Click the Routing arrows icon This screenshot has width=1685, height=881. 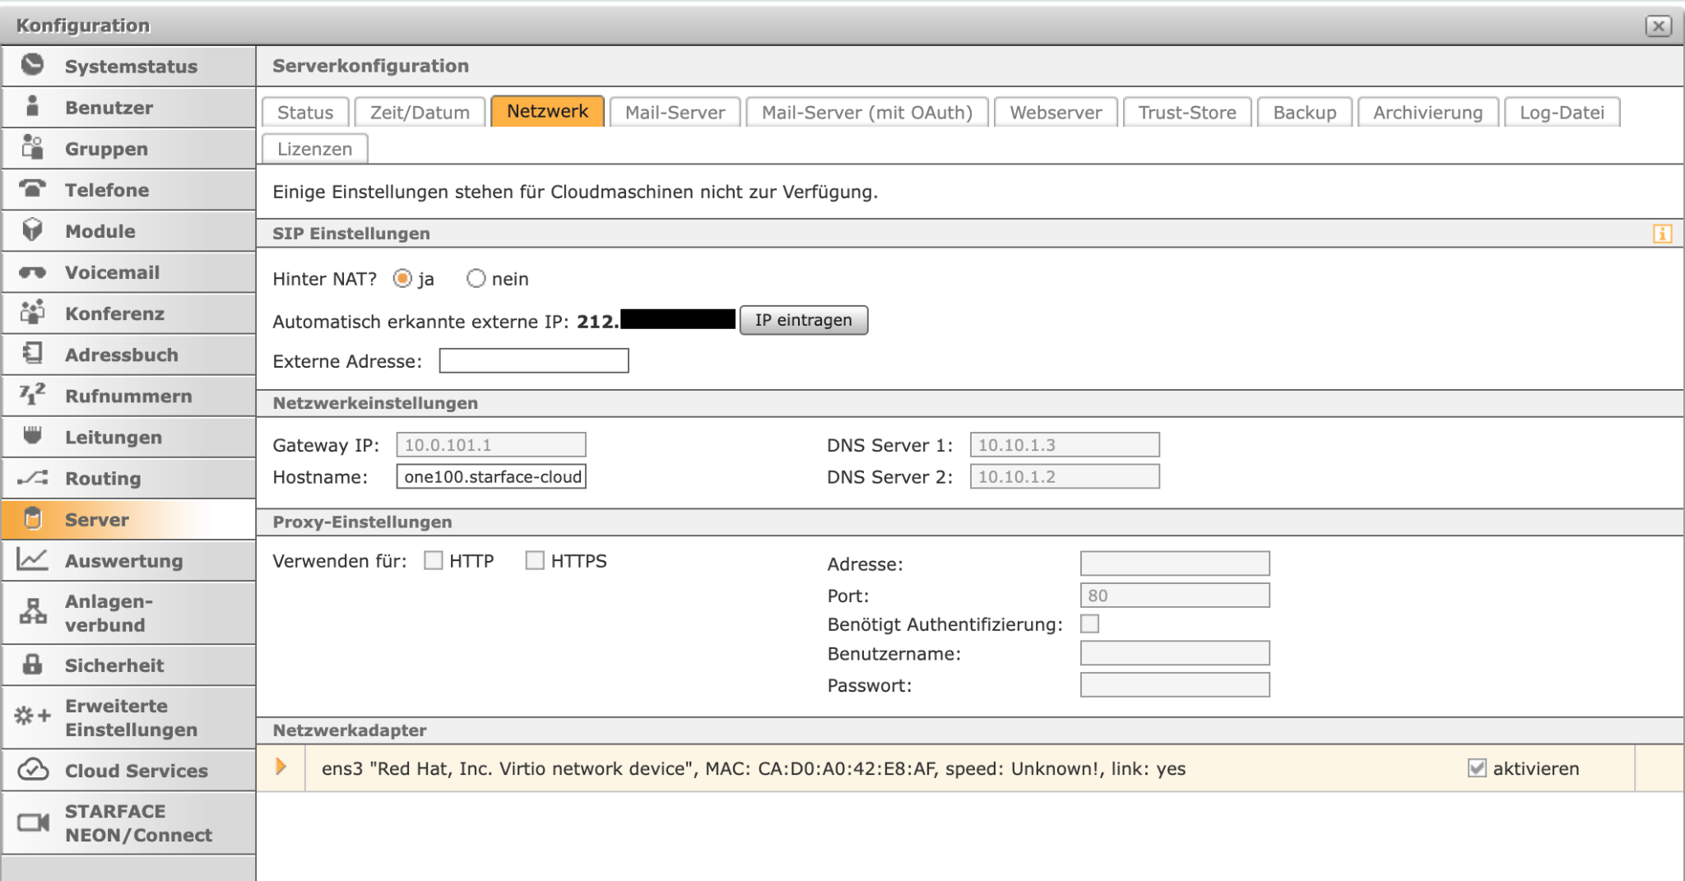pyautogui.click(x=33, y=478)
